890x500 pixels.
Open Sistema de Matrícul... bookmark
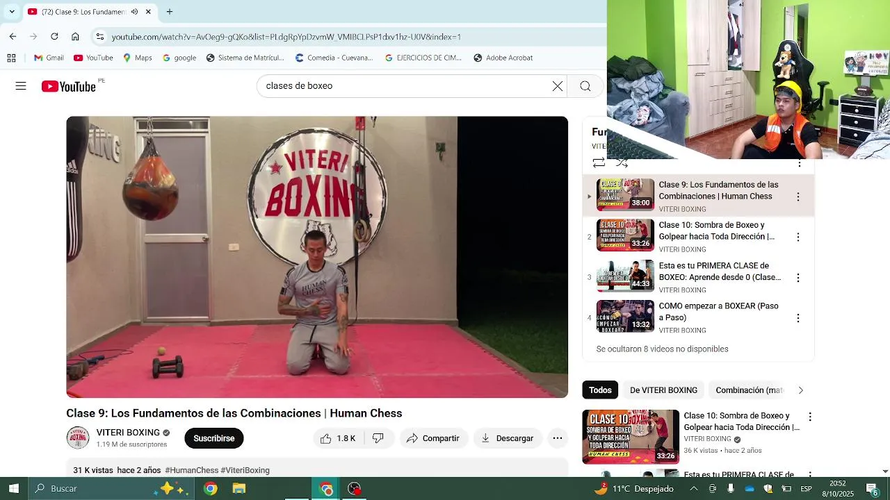coord(245,58)
